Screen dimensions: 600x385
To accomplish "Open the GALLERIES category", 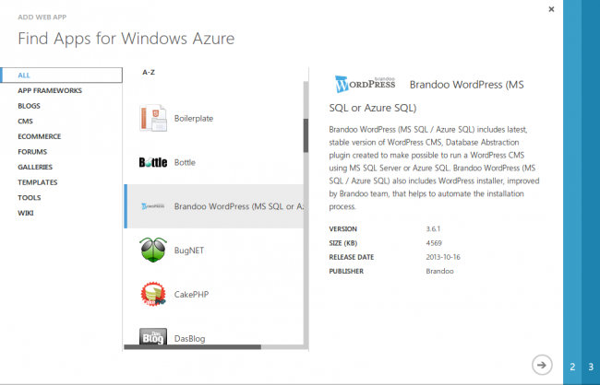I will [35, 167].
